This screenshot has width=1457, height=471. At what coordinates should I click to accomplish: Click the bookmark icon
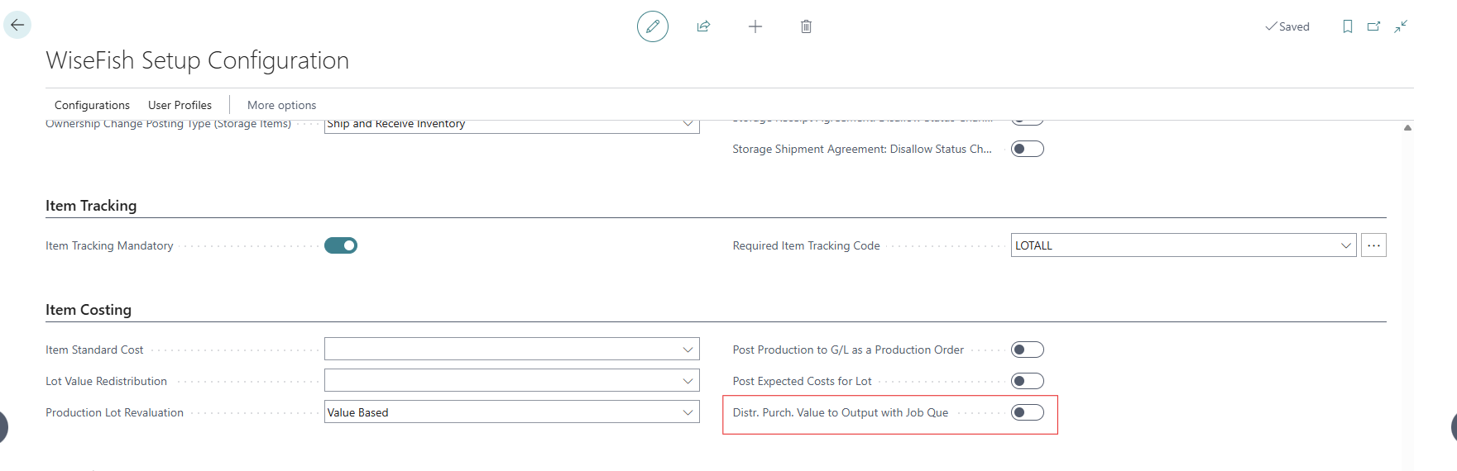1347,26
